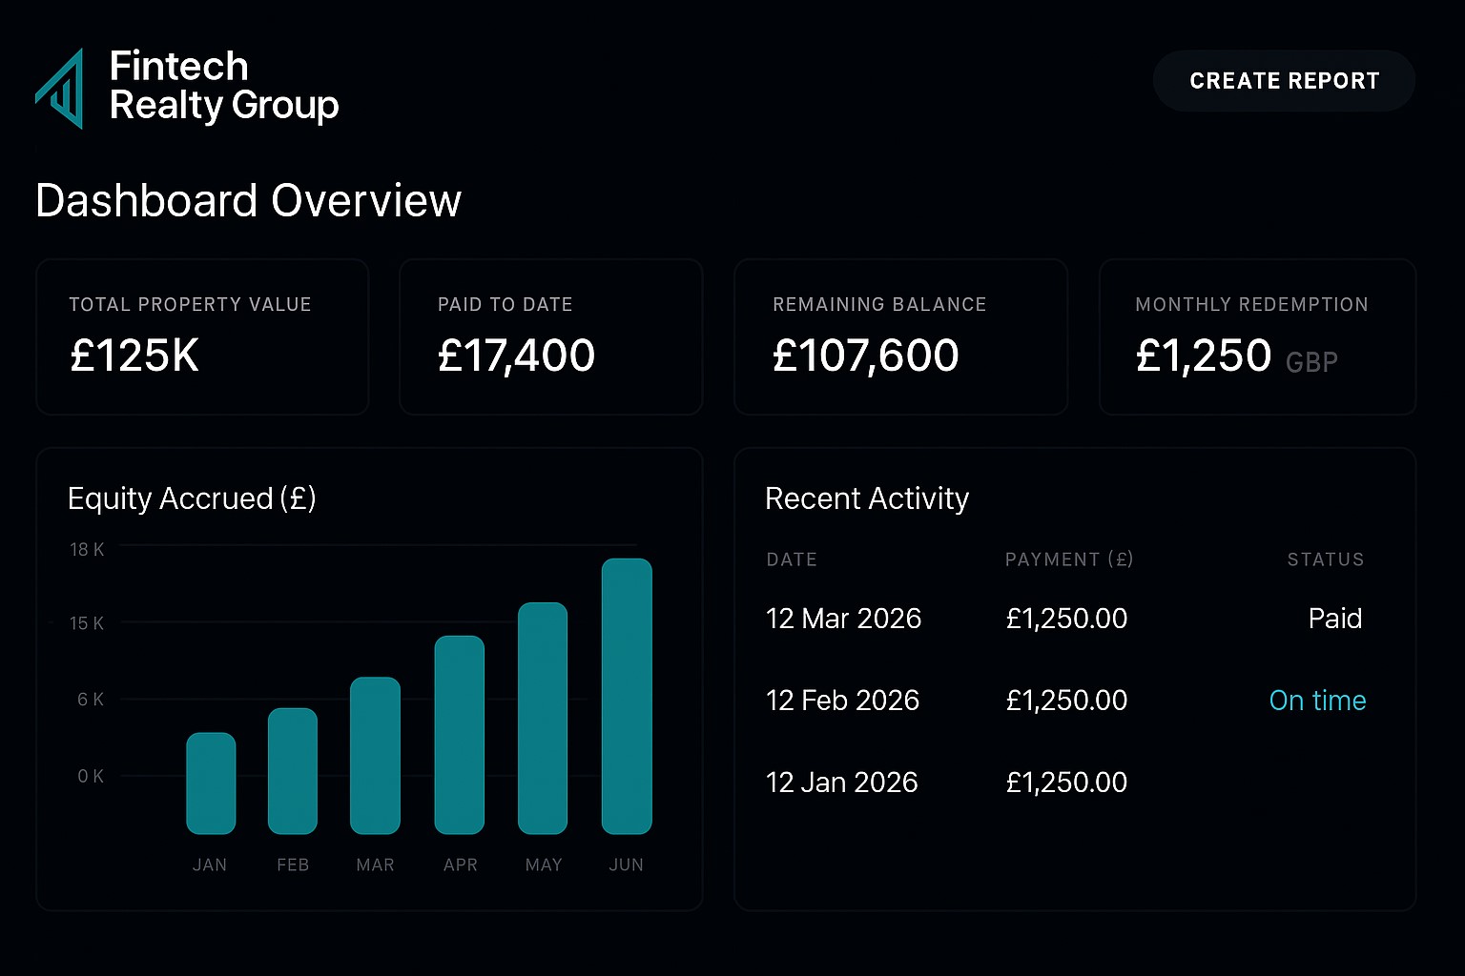Click the Equity Accrued (£) chart title

pos(191,498)
